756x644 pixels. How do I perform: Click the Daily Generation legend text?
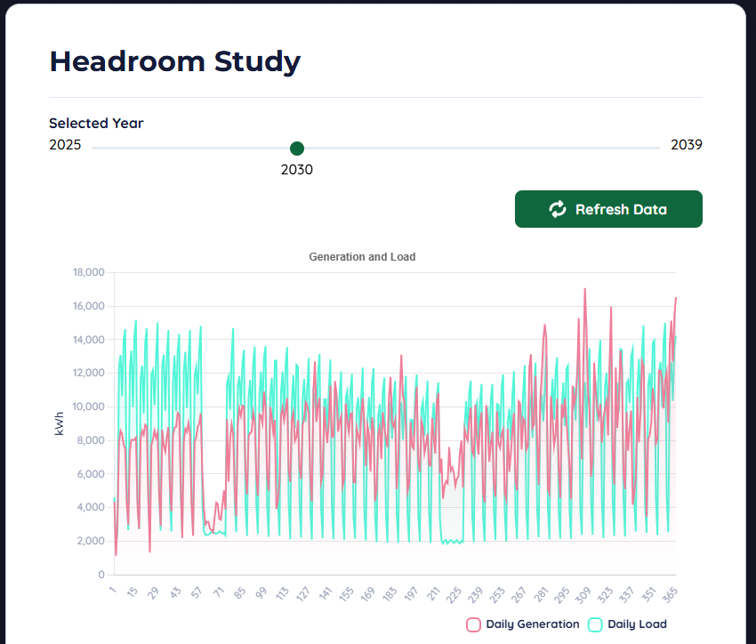click(533, 624)
